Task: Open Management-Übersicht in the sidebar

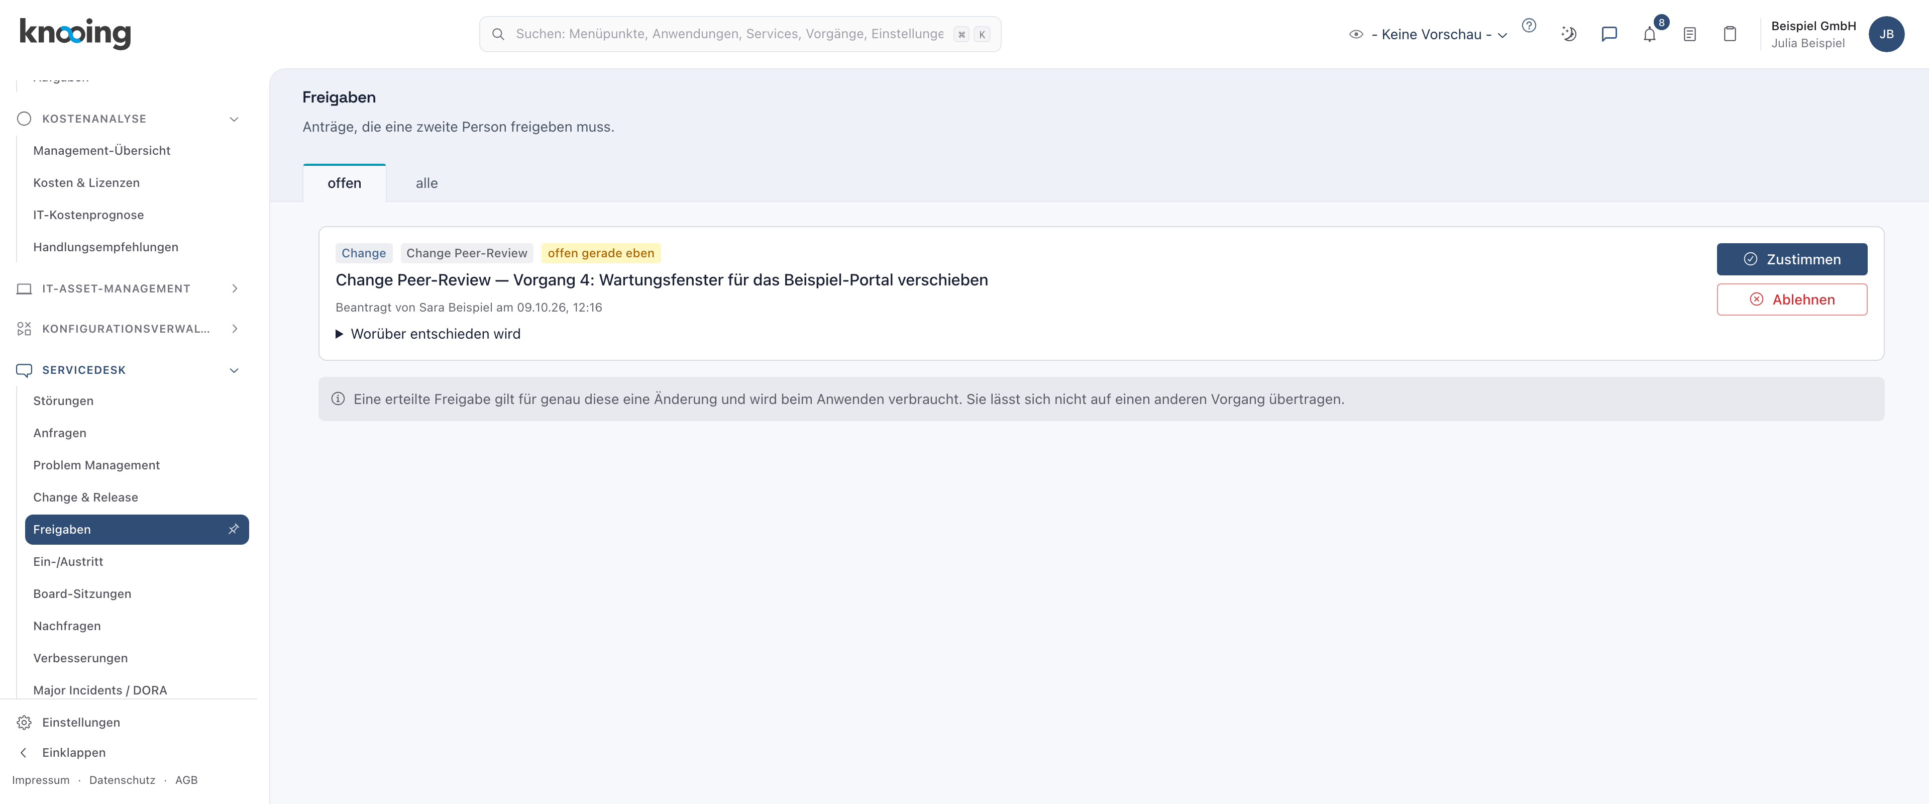Action: click(102, 151)
